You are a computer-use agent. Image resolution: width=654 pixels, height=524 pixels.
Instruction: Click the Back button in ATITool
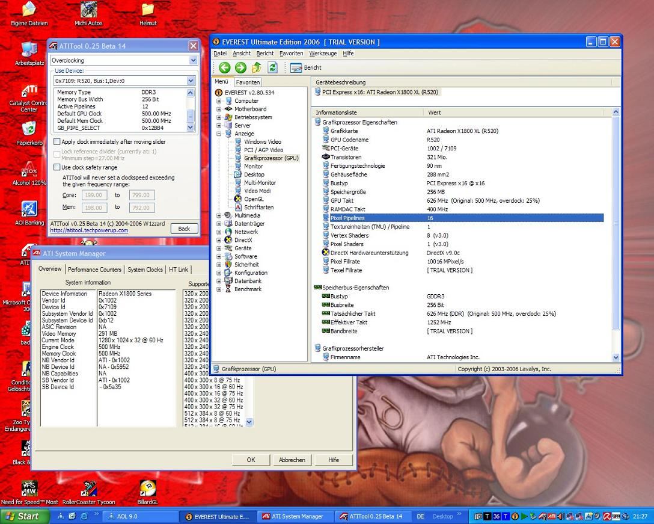click(184, 229)
